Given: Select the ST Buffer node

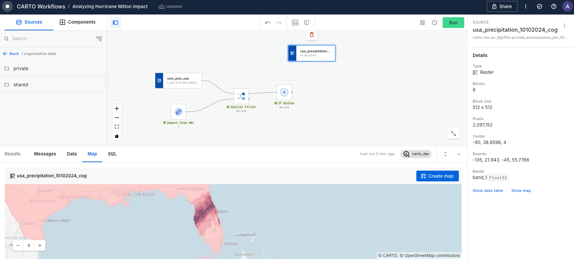Looking at the screenshot, I should coord(284,92).
